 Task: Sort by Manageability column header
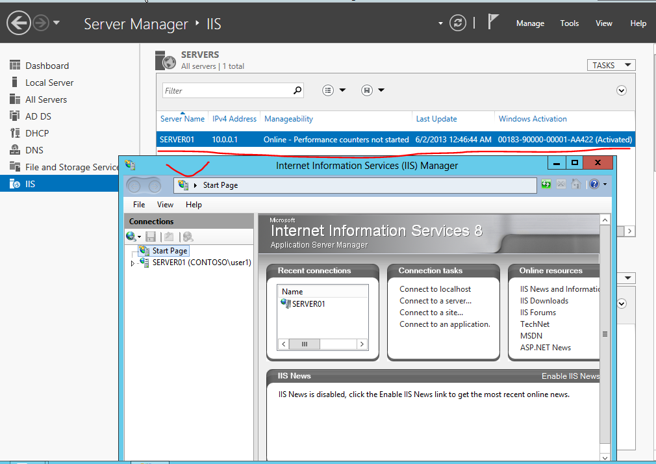tap(288, 119)
